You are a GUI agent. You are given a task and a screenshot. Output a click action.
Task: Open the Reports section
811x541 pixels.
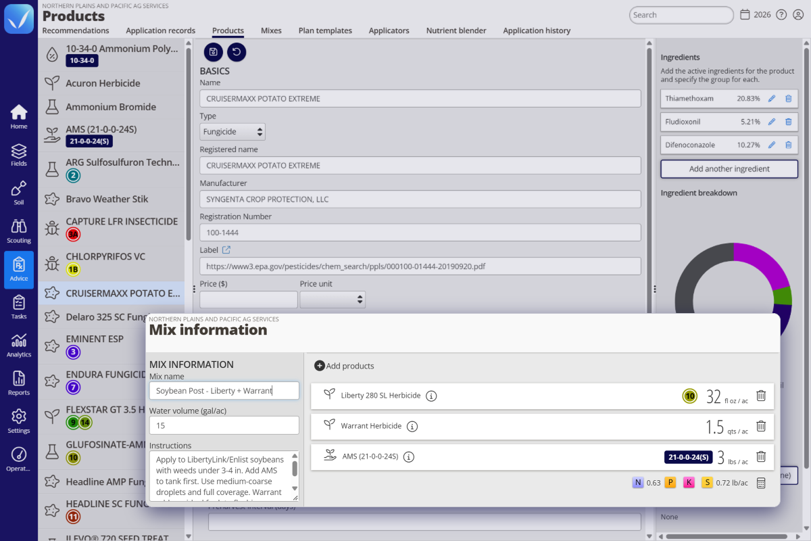(x=19, y=383)
